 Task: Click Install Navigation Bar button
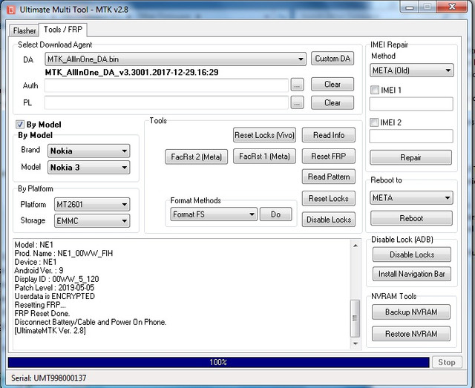point(412,274)
